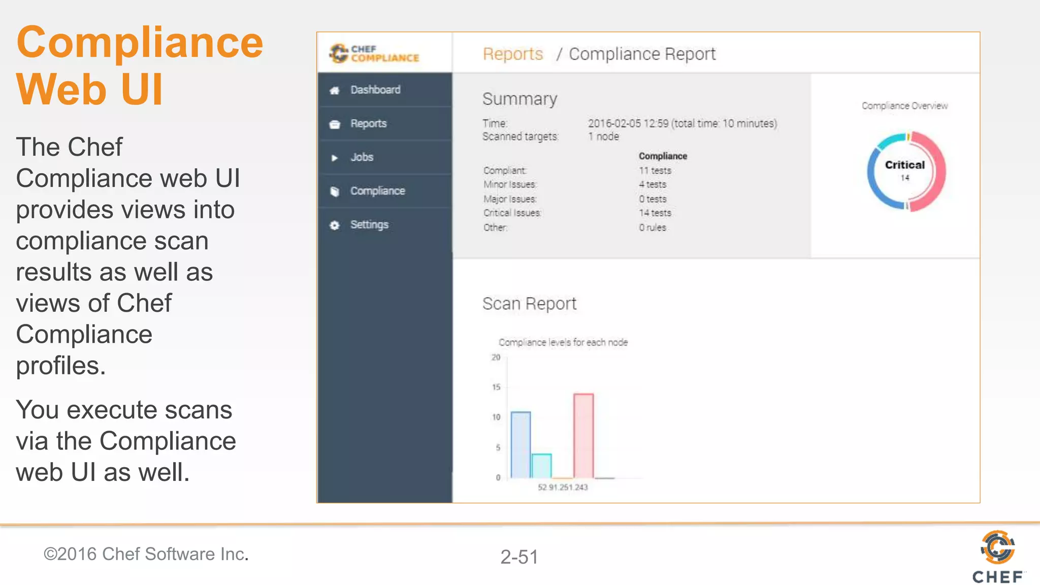Click the ©2016 Chef Software Inc. footer
This screenshot has width=1040, height=585.
coord(146,554)
